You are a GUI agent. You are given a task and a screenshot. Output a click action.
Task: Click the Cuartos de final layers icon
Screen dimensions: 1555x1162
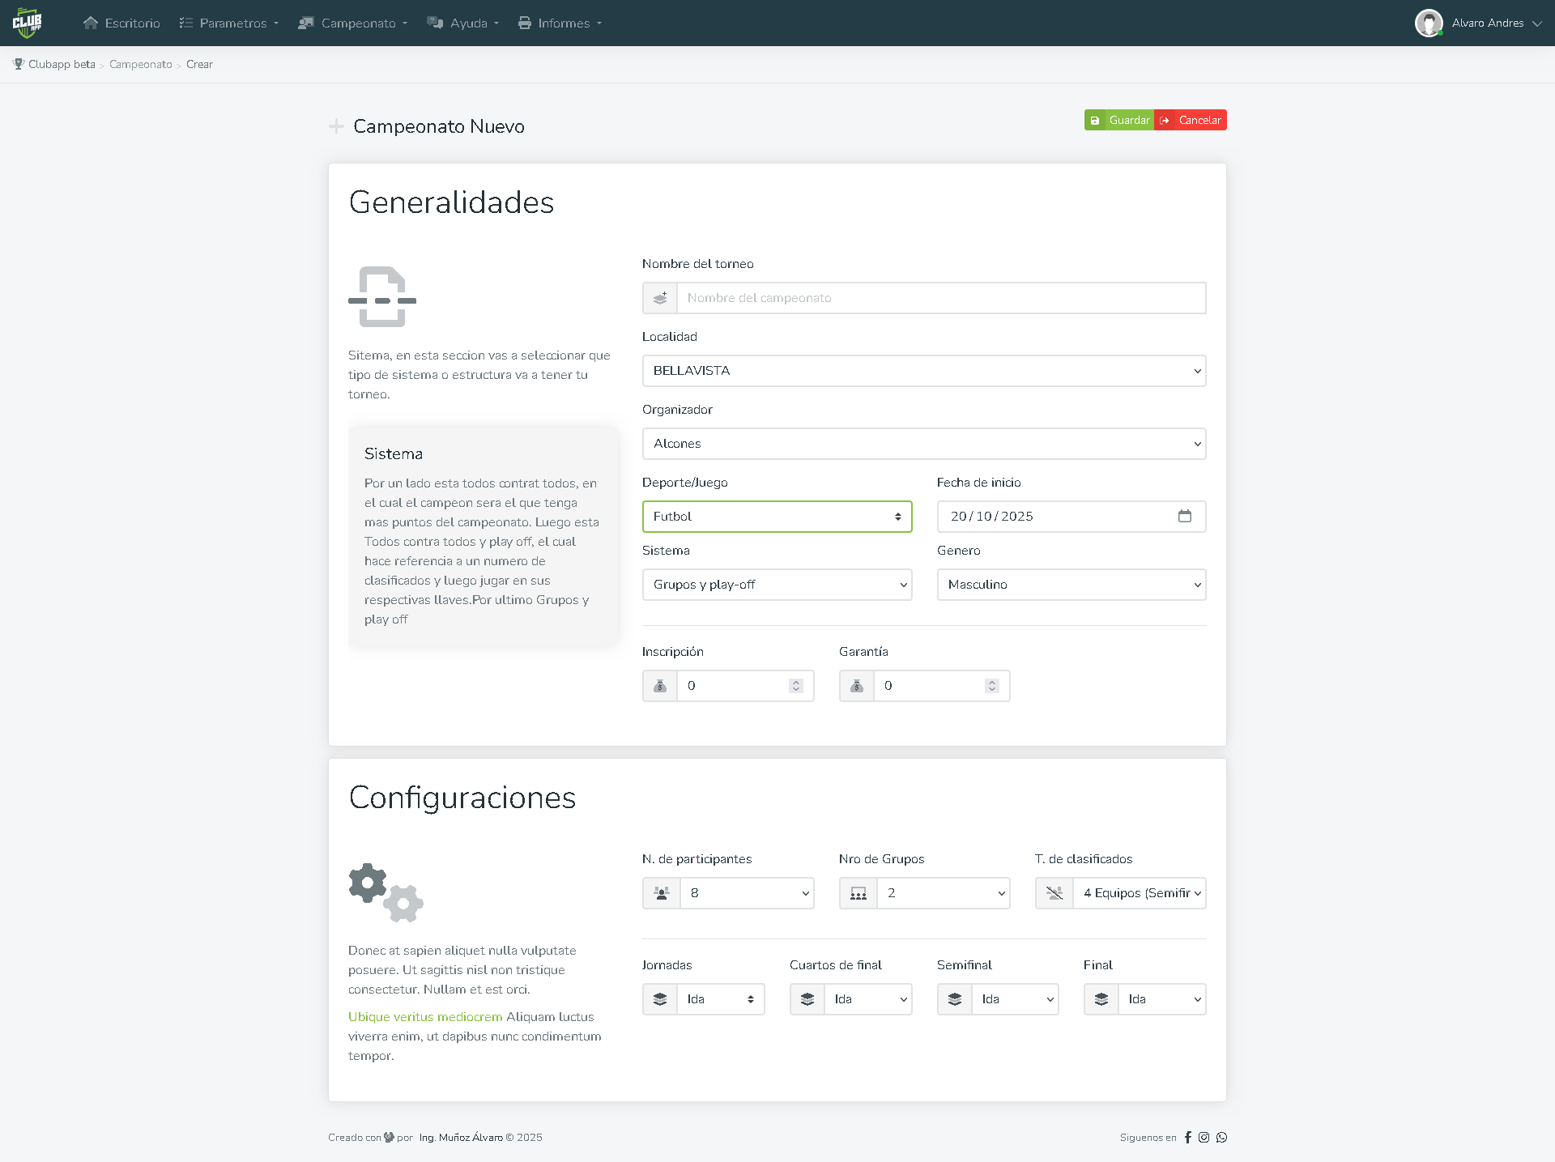[807, 999]
